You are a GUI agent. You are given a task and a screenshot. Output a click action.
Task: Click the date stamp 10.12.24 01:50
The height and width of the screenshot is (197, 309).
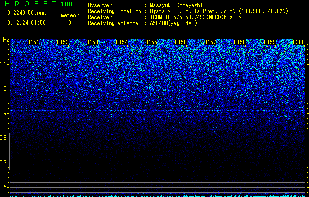(x=25, y=23)
